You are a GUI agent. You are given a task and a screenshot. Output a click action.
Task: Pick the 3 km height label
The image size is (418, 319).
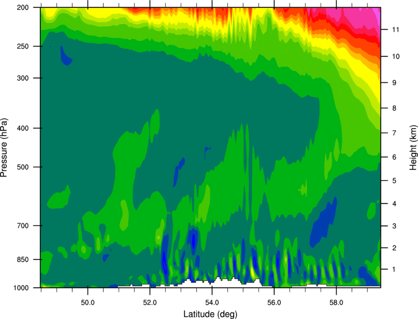point(394,226)
